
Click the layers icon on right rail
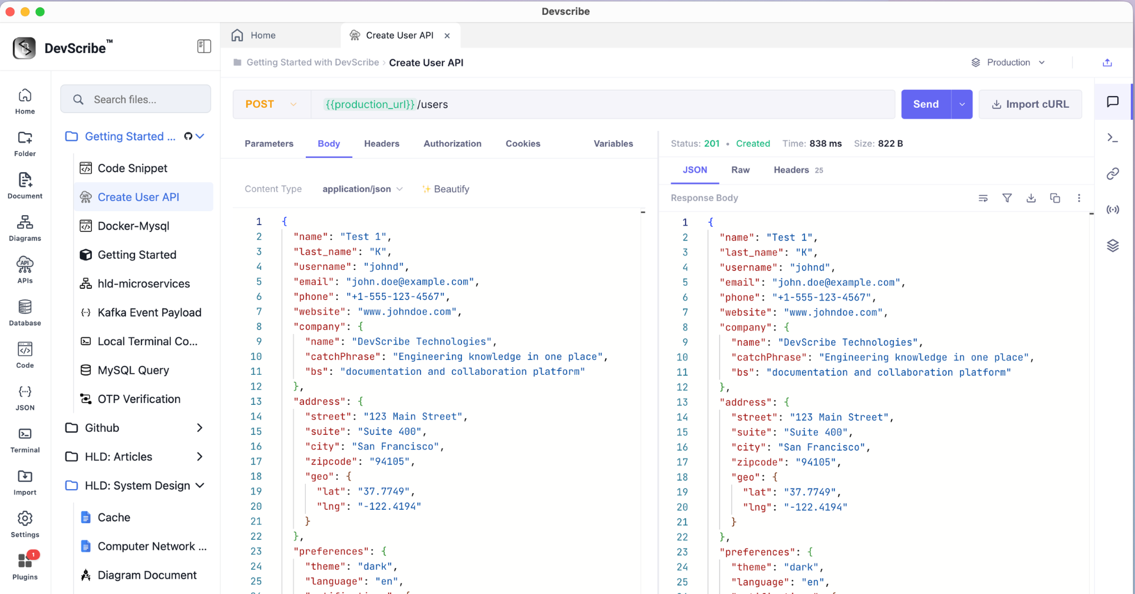coord(1113,246)
